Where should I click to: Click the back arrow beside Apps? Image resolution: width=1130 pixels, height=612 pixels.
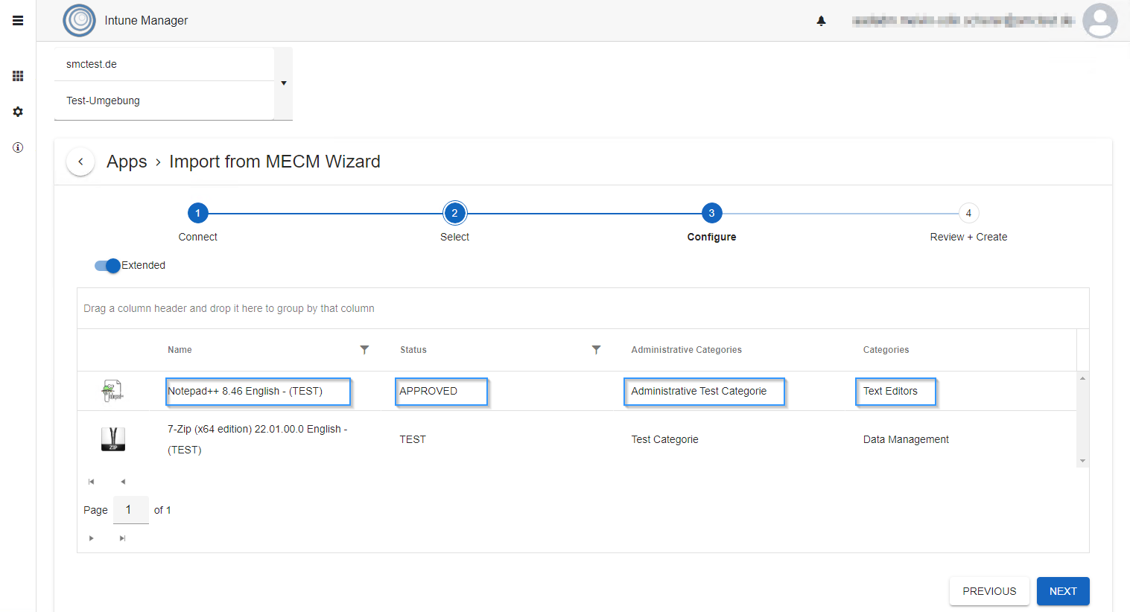tap(80, 162)
